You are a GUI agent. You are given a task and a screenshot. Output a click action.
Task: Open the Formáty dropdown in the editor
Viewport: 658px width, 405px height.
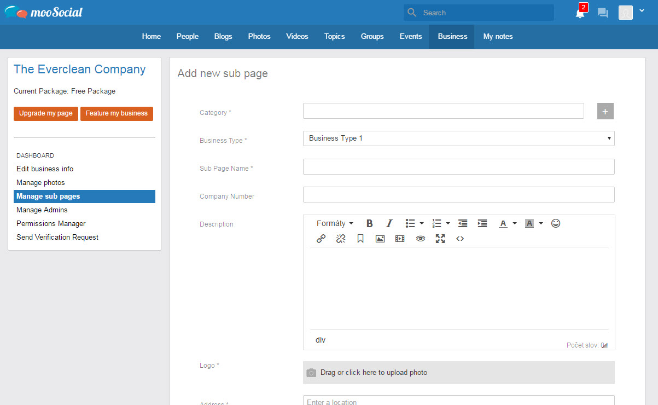(x=335, y=223)
